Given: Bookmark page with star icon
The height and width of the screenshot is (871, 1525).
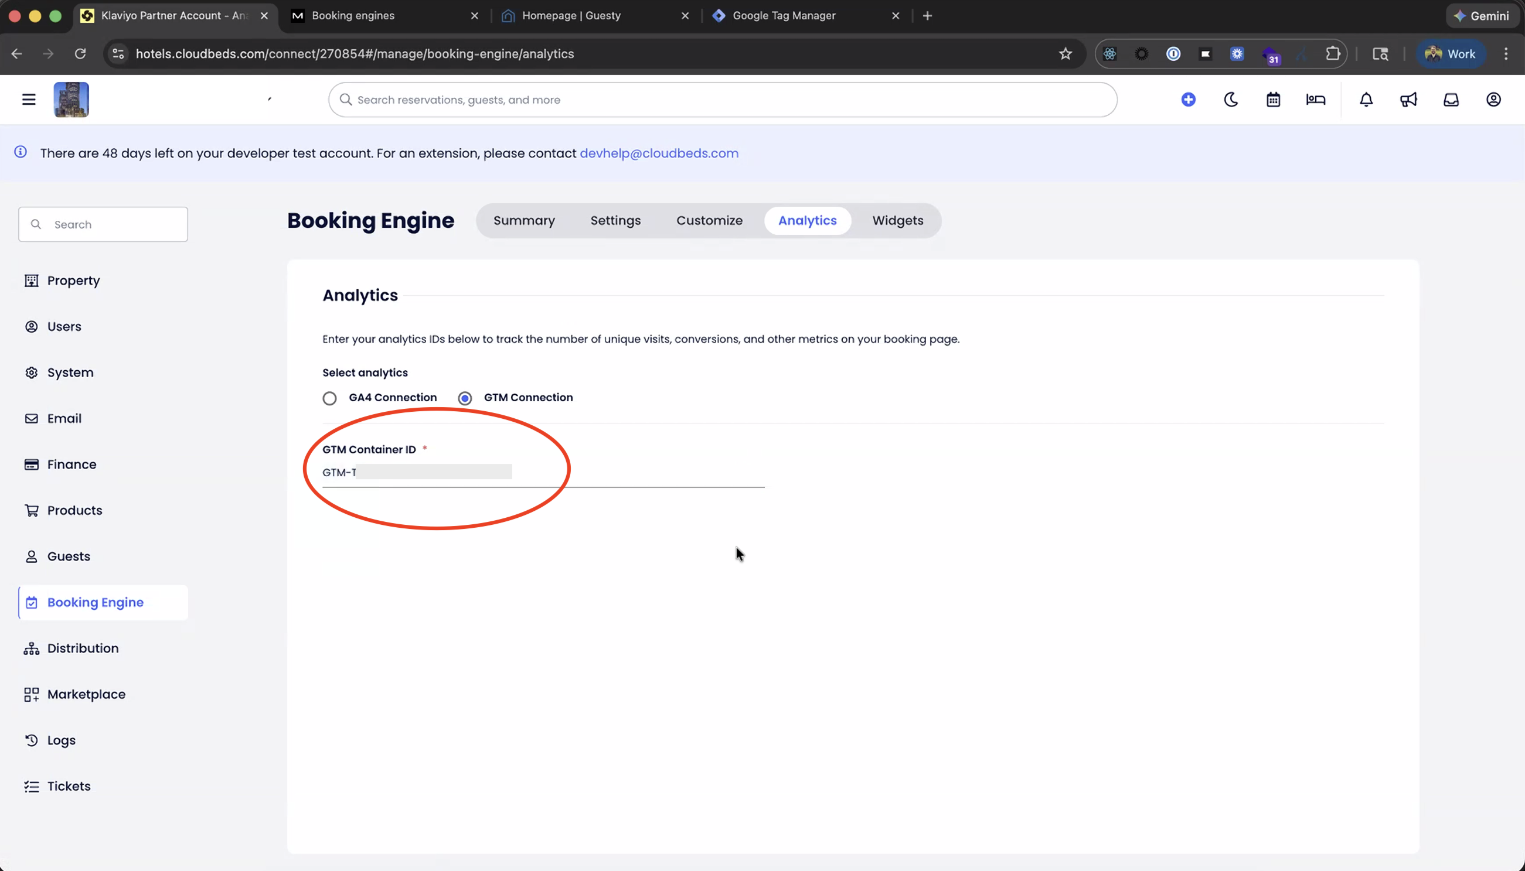Looking at the screenshot, I should pyautogui.click(x=1066, y=54).
